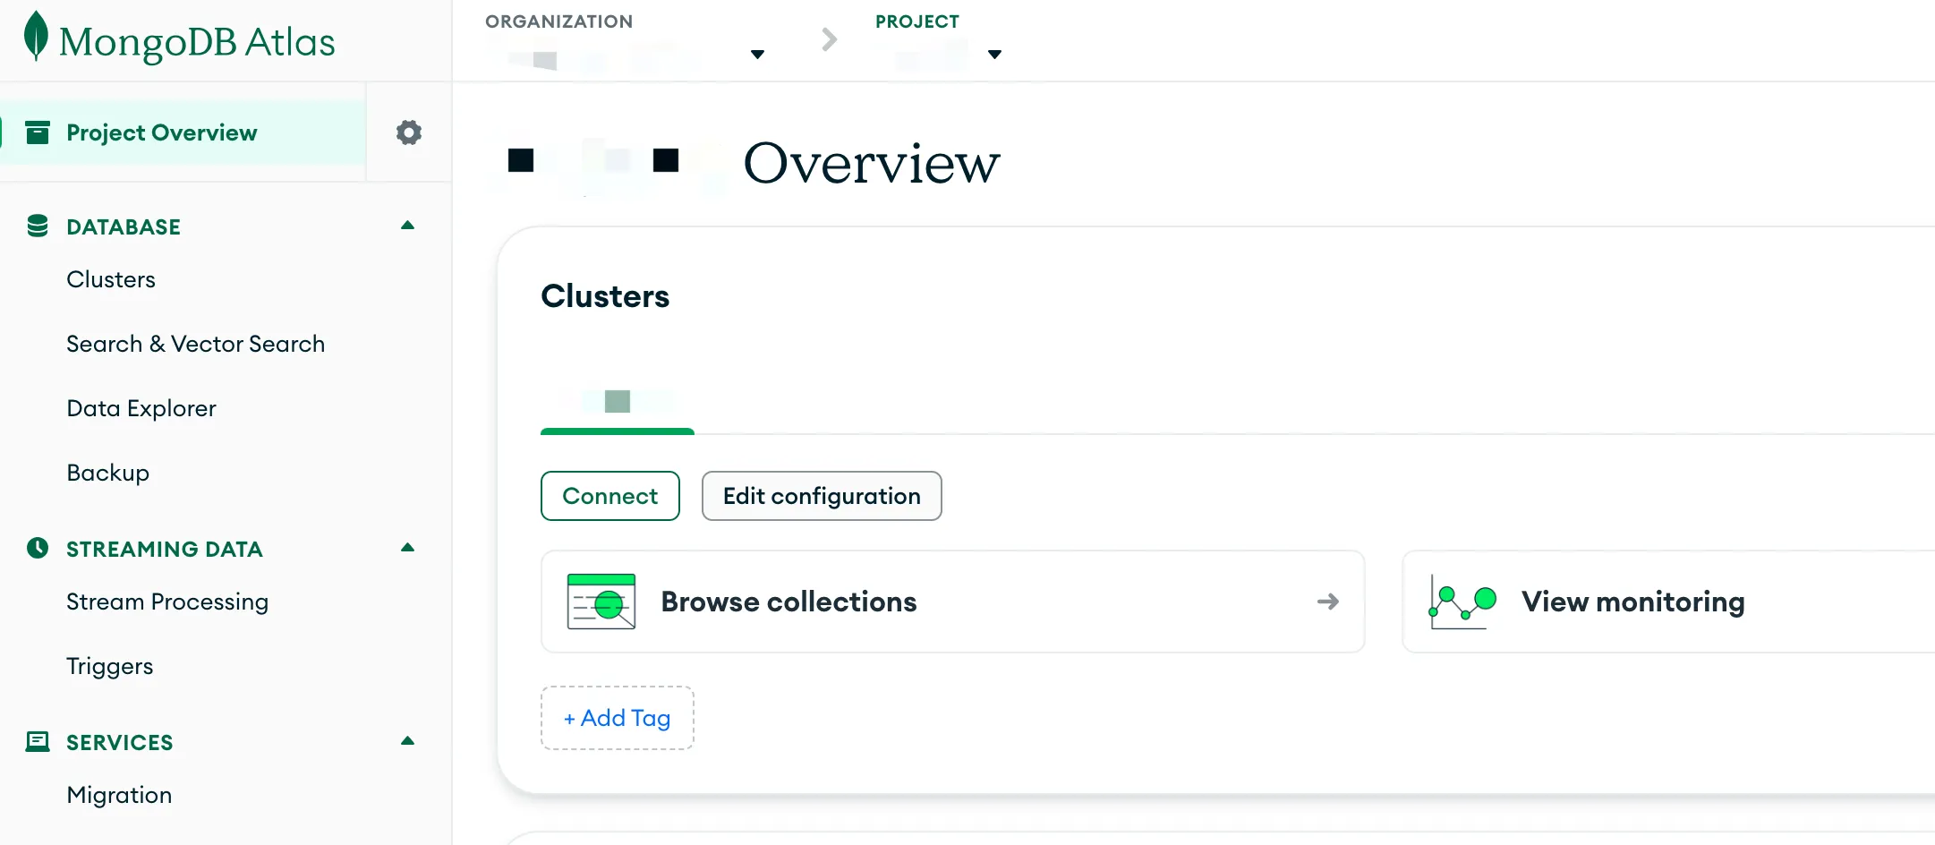Open the Project dropdown
The height and width of the screenshot is (845, 1935).
point(994,54)
